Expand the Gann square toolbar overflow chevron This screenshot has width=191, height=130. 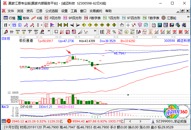click(95, 31)
